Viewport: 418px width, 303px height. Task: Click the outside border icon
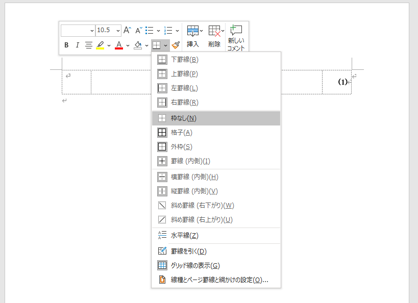[x=162, y=147]
